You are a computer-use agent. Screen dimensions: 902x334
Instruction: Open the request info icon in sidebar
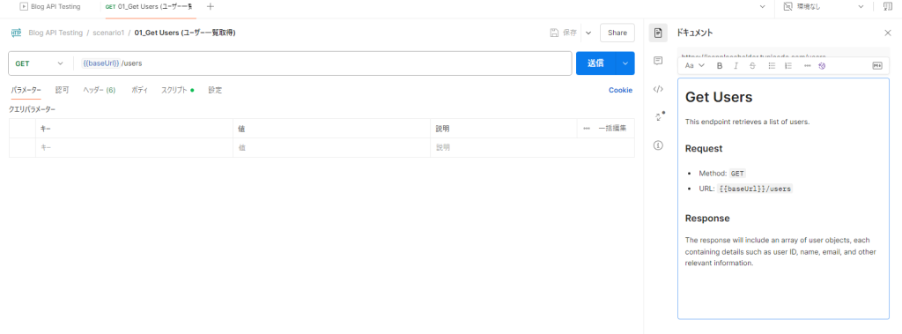658,145
